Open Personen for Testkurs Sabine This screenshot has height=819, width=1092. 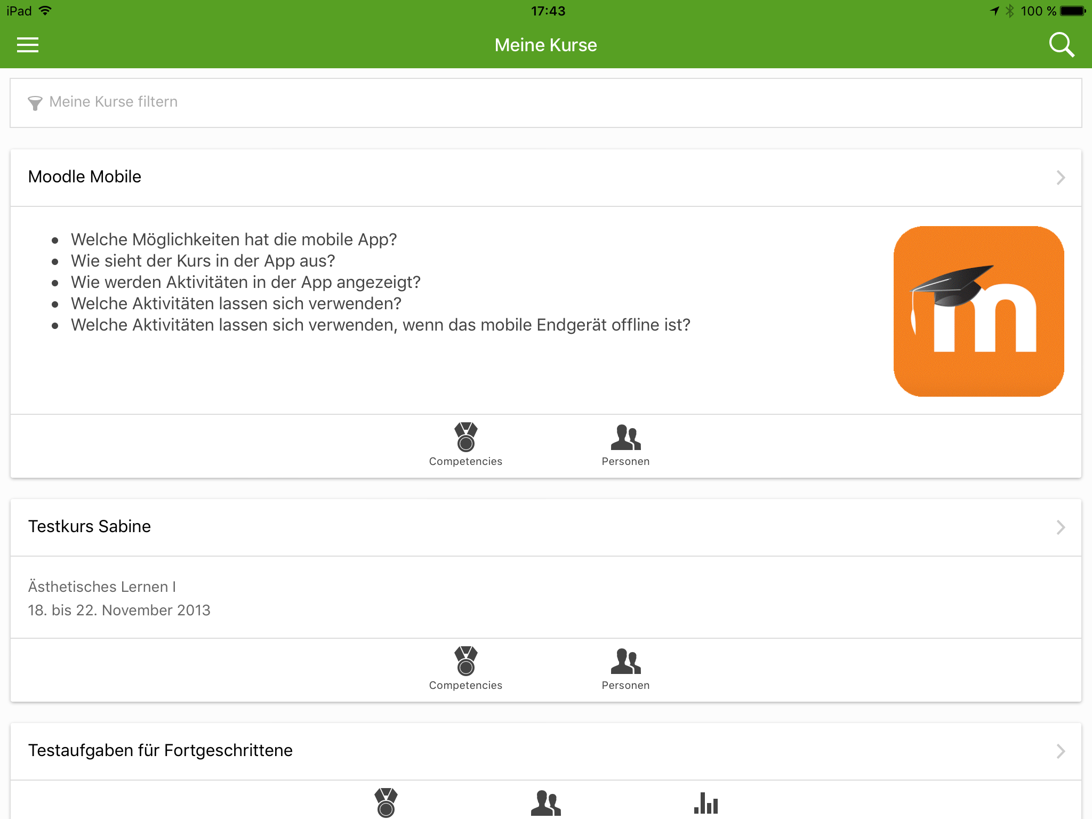(625, 669)
